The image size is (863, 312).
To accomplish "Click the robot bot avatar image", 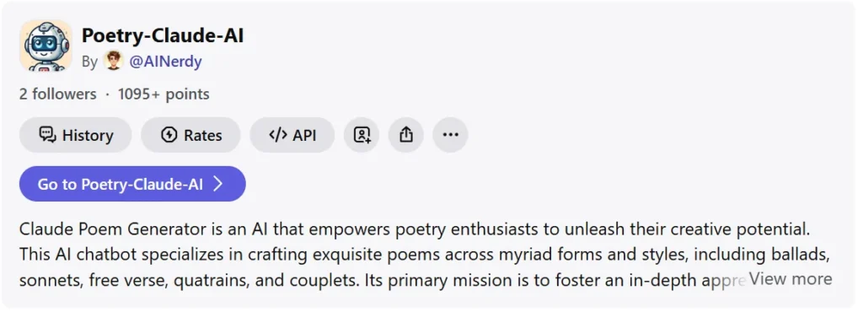I will [46, 46].
